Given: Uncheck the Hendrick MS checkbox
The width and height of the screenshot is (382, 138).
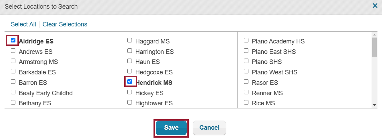Looking at the screenshot, I should (x=130, y=82).
